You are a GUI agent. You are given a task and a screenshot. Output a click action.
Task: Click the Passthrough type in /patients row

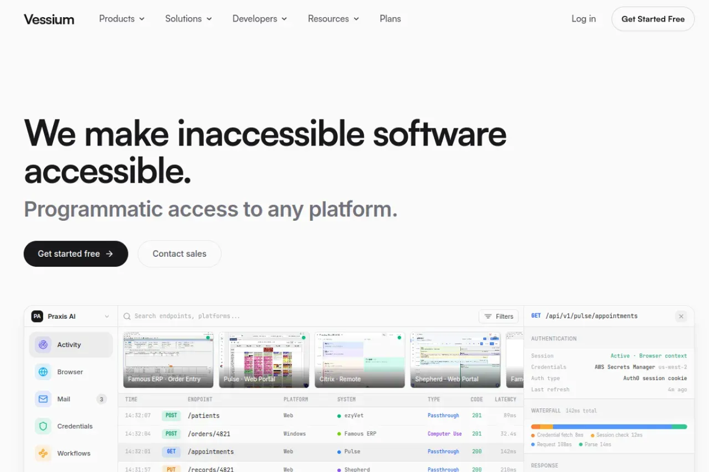coord(443,416)
